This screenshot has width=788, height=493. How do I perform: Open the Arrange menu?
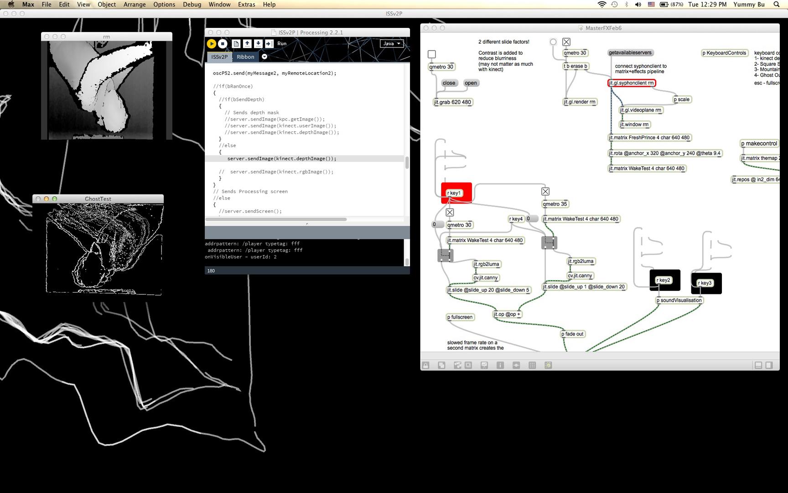(x=135, y=5)
